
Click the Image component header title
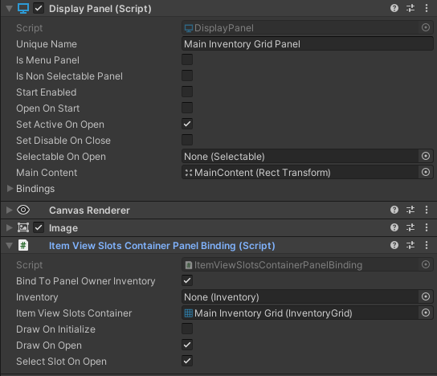63,228
